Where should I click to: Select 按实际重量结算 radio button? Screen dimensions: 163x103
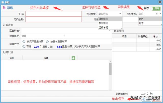tap(24, 42)
